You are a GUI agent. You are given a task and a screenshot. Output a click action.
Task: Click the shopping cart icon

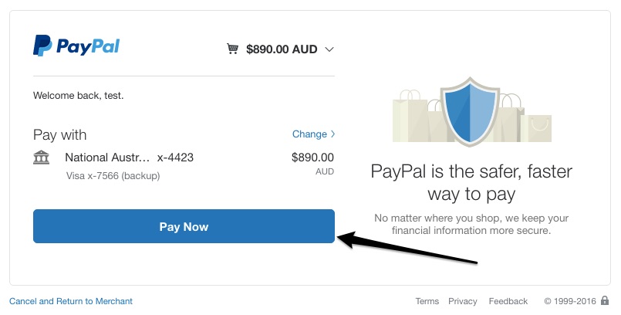click(232, 49)
